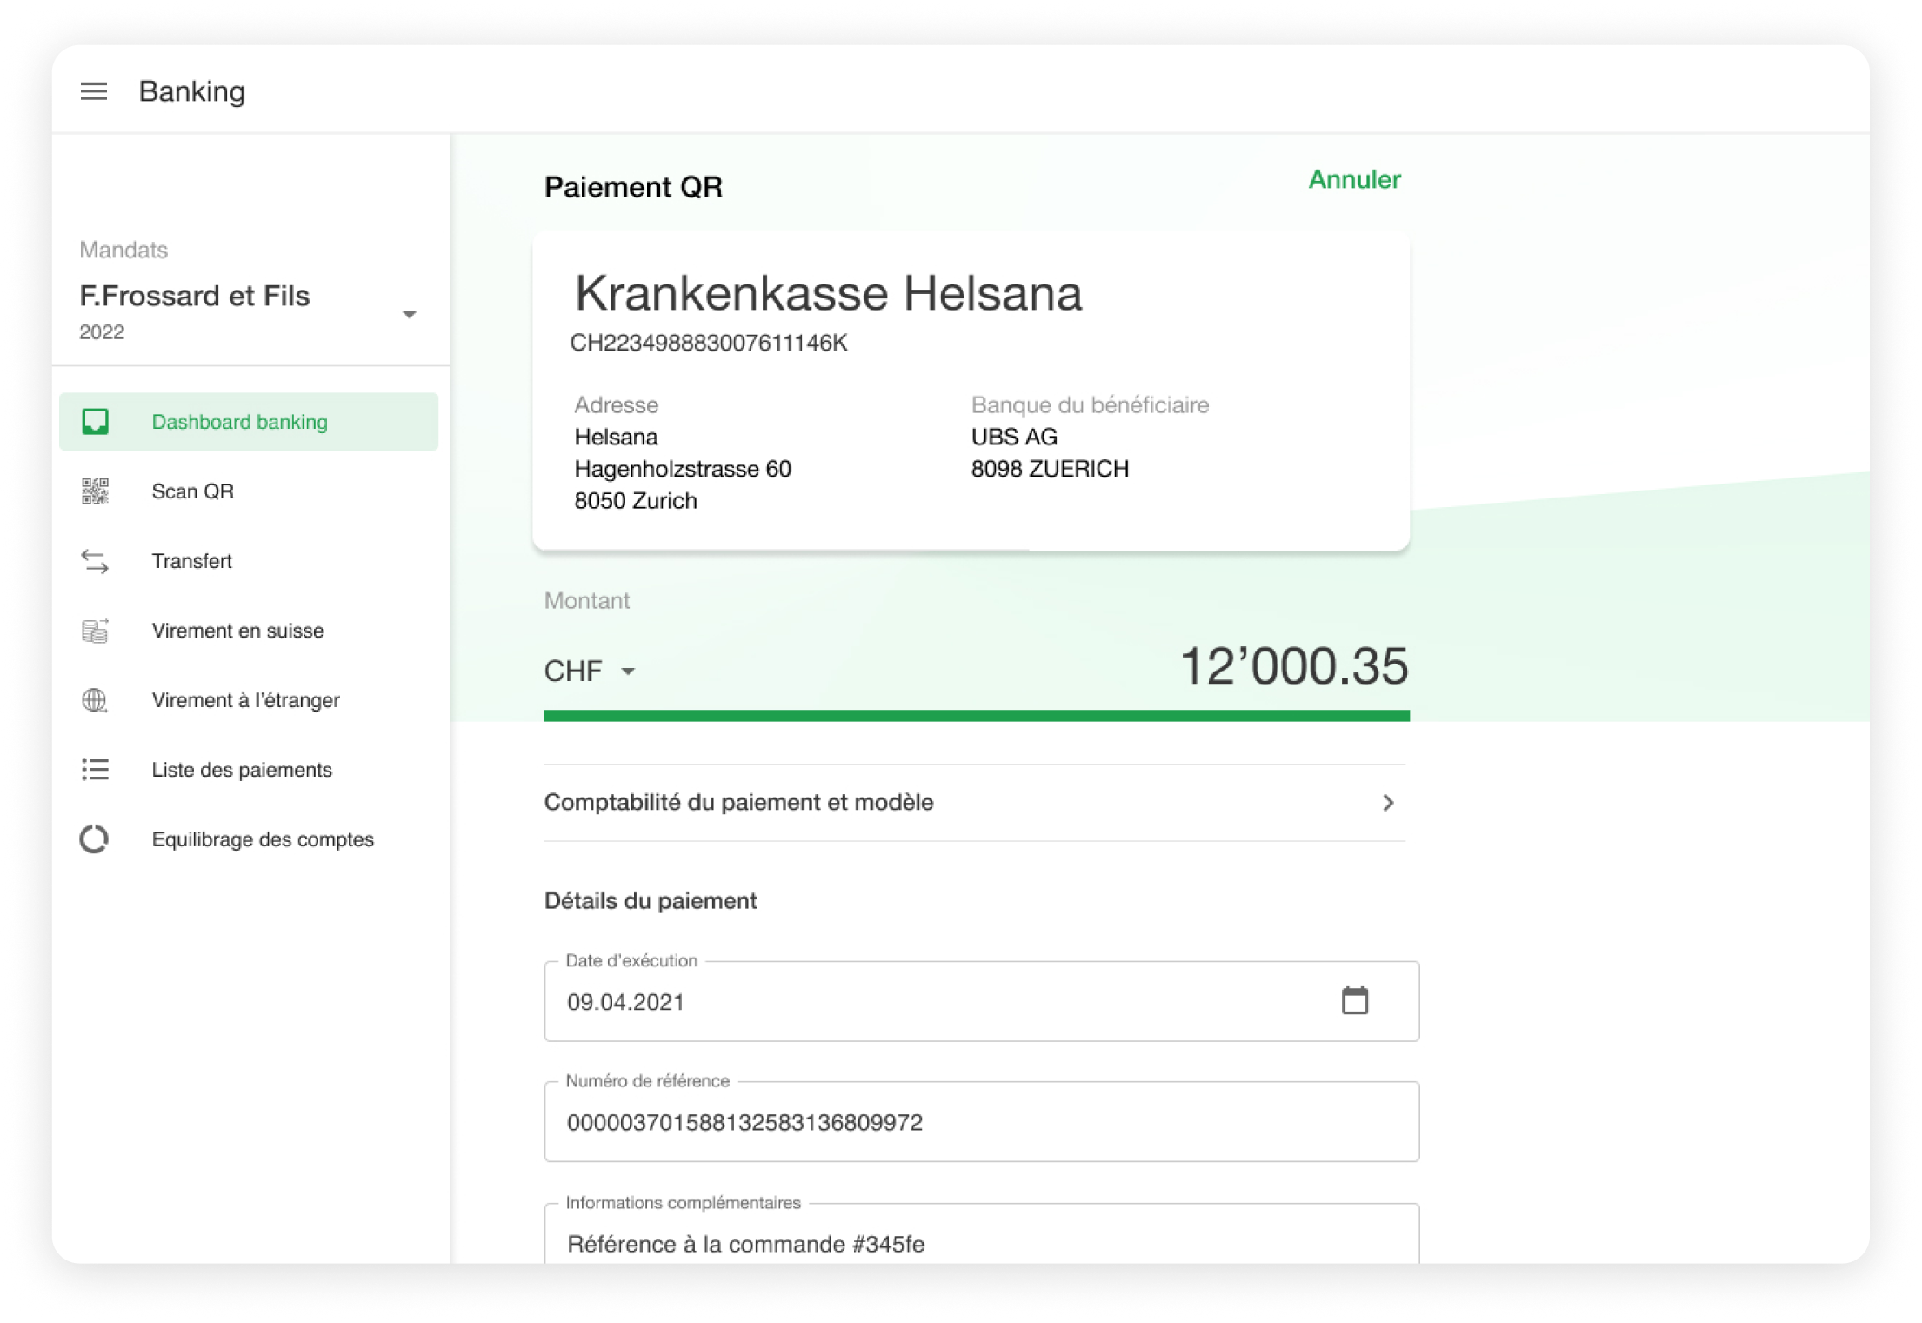
Task: Click the Virement en suisse icon
Action: [95, 631]
